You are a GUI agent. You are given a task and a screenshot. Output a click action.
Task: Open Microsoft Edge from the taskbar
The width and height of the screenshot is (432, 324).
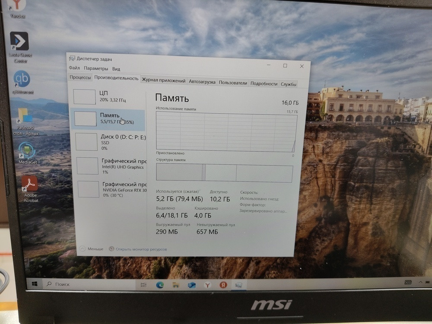coord(160,285)
